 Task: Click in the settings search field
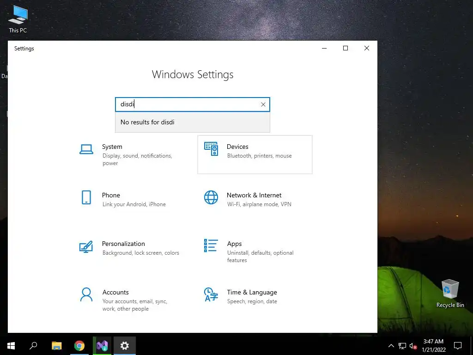(193, 104)
